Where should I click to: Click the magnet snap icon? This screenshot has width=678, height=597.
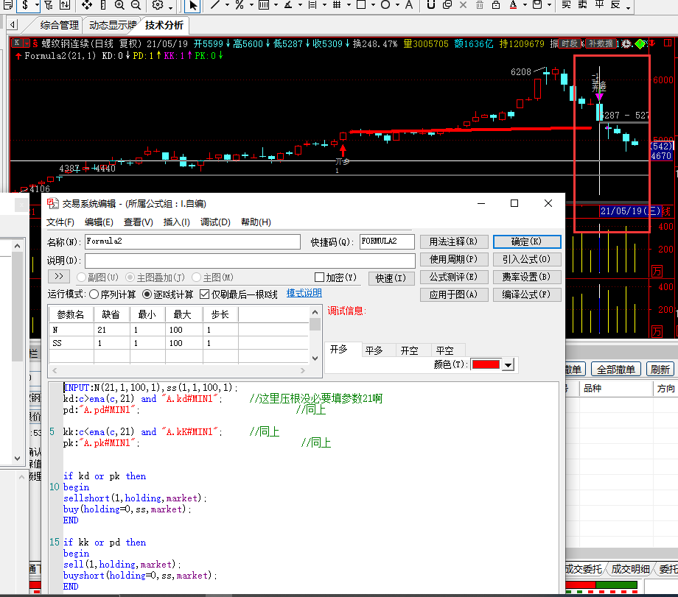430,5
